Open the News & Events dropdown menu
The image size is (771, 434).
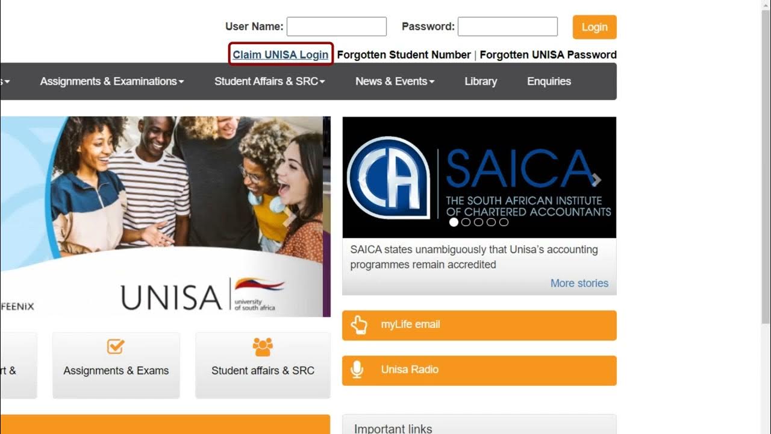click(395, 81)
